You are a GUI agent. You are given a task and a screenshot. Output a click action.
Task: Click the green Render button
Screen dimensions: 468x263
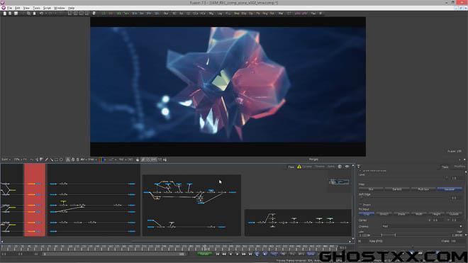(205, 254)
